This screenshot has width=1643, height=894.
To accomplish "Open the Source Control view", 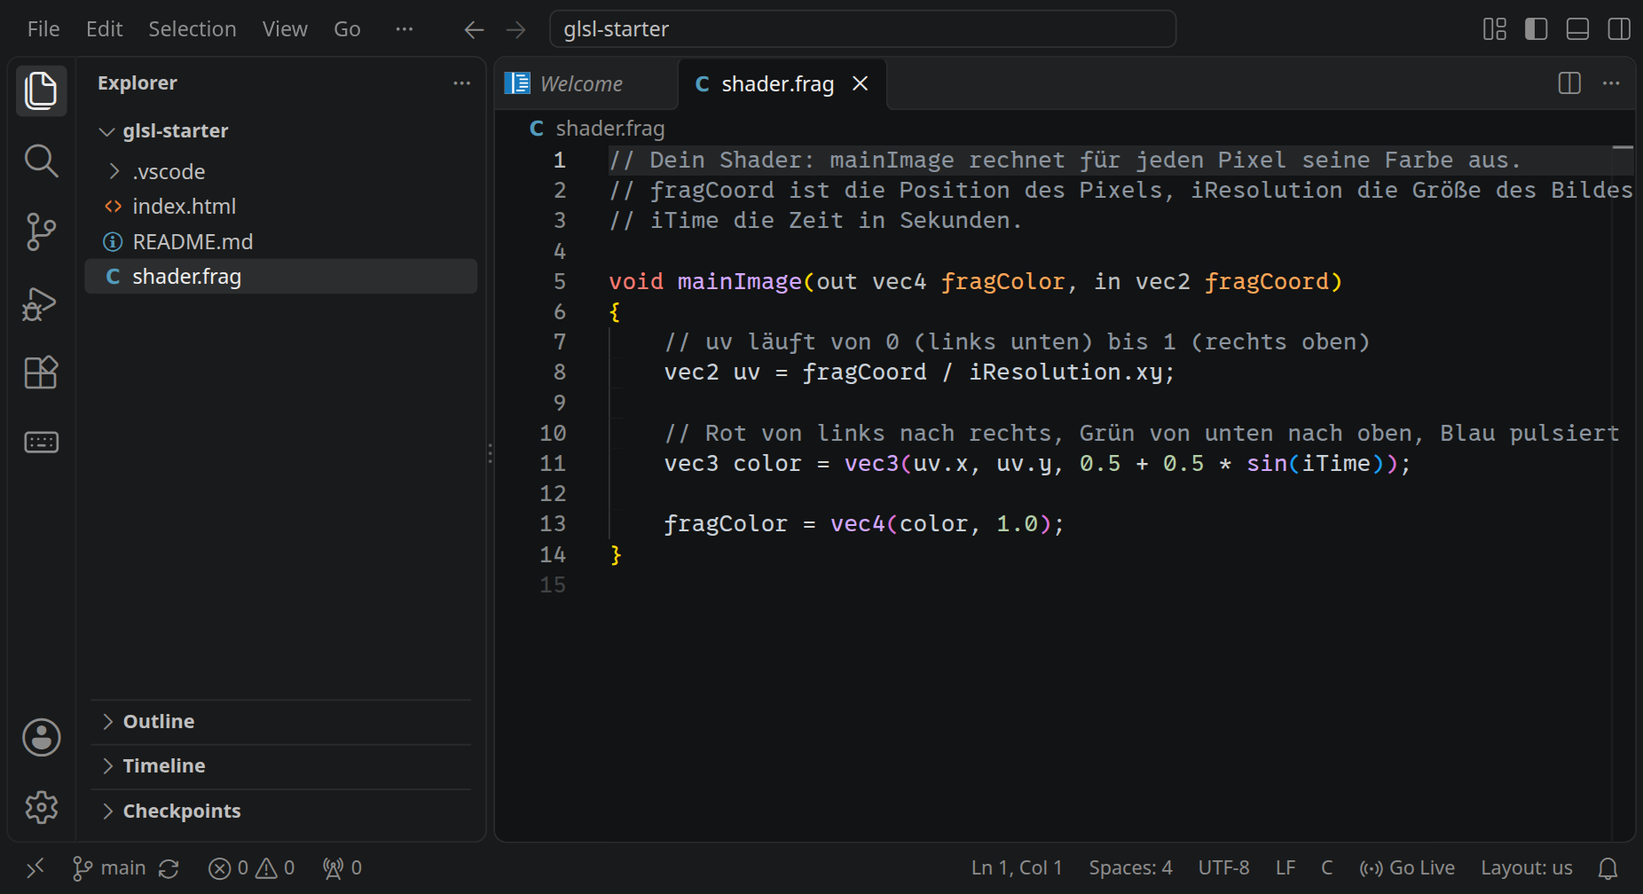I will click(x=41, y=231).
